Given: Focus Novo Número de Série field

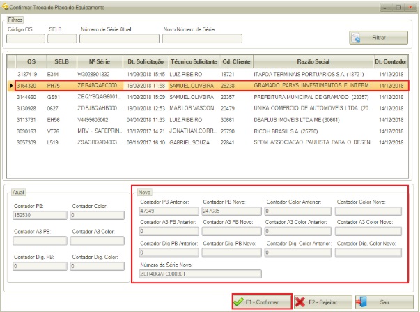Looking at the screenshot, I should click(202, 38).
